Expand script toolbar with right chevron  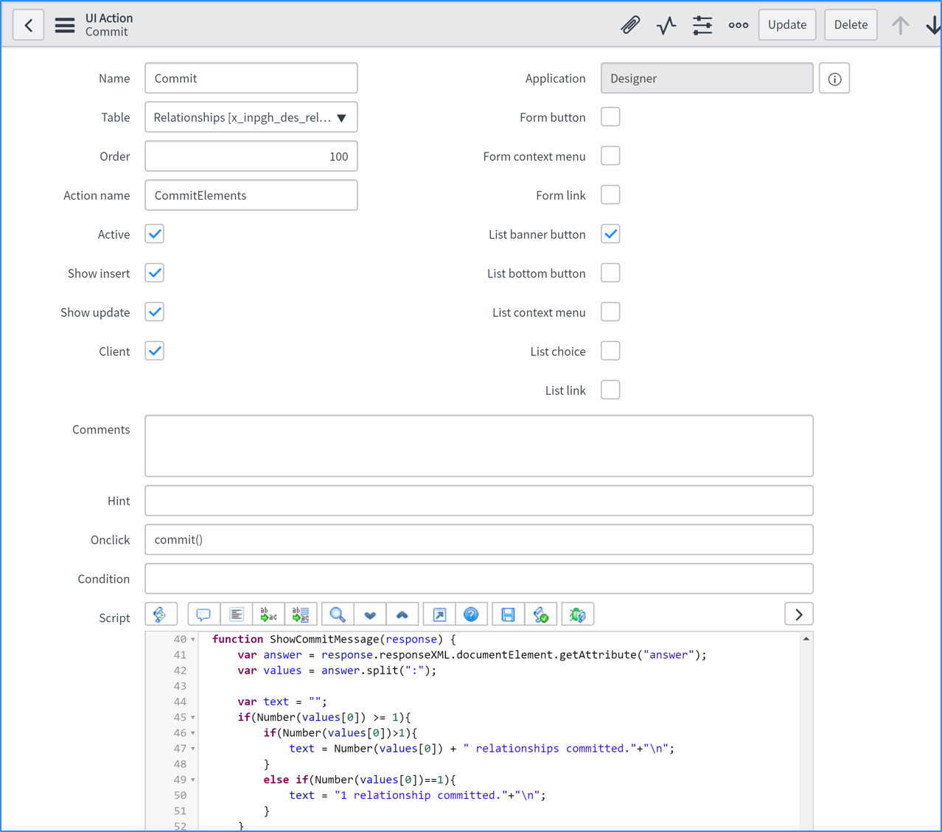(798, 615)
